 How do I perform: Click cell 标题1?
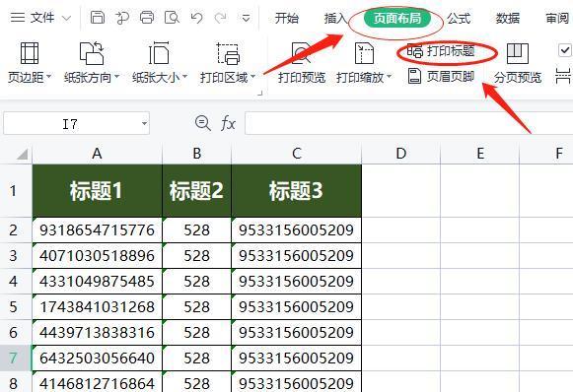(x=97, y=190)
